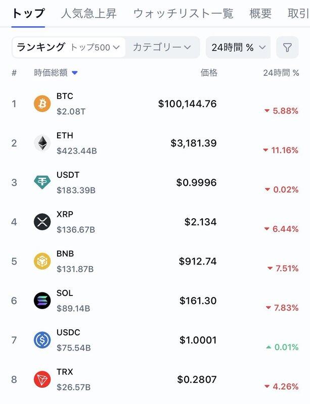Open the カテゴリー dropdown
Viewport: 310px width, 404px height.
(162, 47)
